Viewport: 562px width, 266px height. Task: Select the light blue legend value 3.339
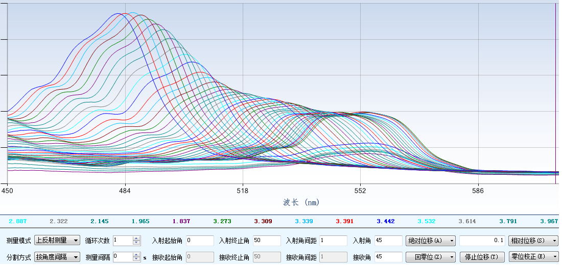303,221
